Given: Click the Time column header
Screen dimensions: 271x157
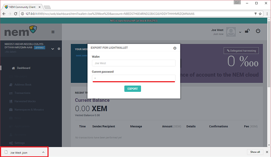Looking at the screenshot, I should [82, 126].
